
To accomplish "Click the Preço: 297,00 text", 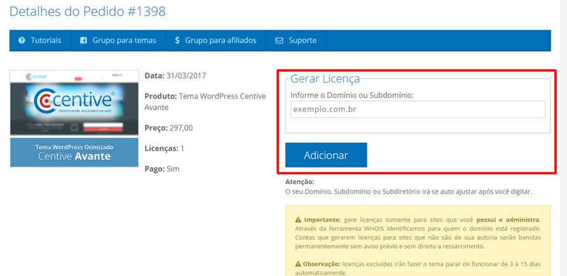I will click(x=169, y=128).
